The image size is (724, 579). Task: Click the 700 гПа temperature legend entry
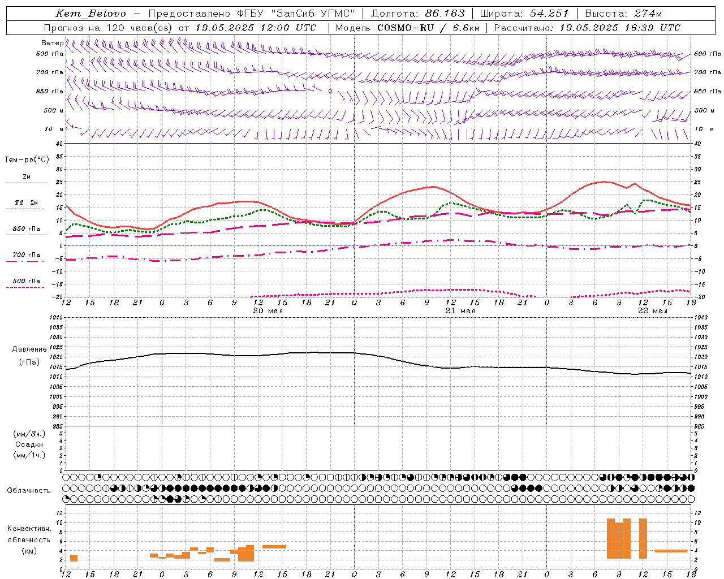pos(26,255)
